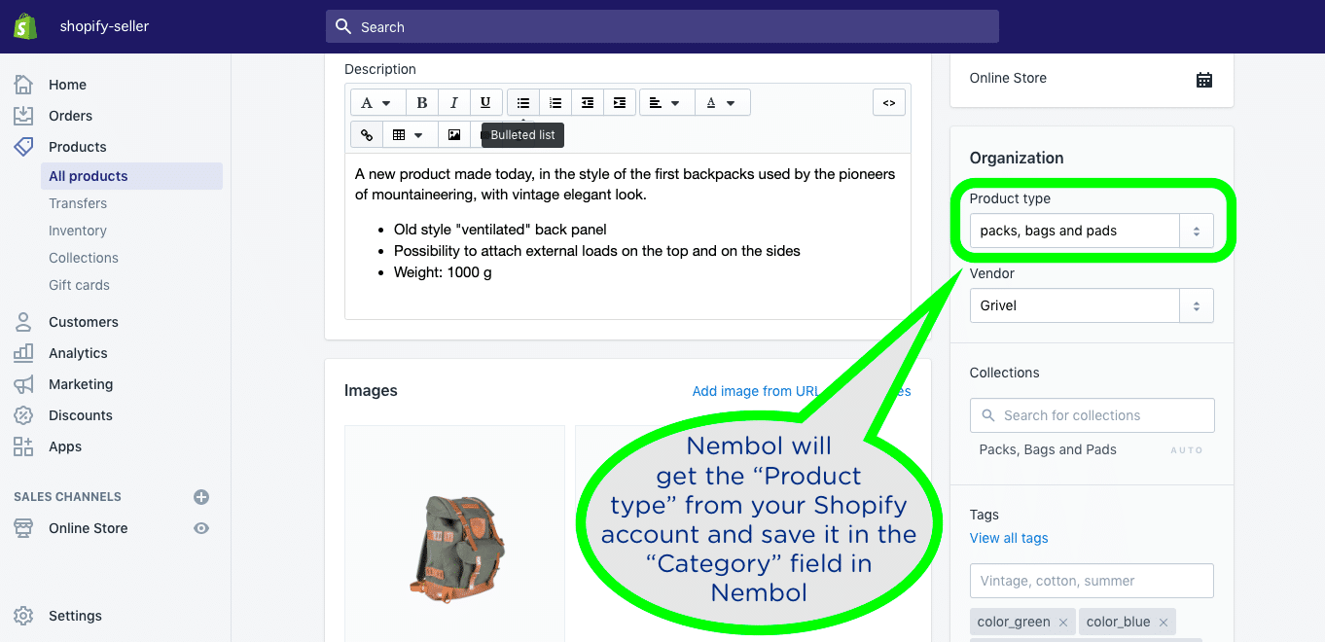Open Gift cards in sidebar
This screenshot has height=642, width=1325.
tap(79, 285)
